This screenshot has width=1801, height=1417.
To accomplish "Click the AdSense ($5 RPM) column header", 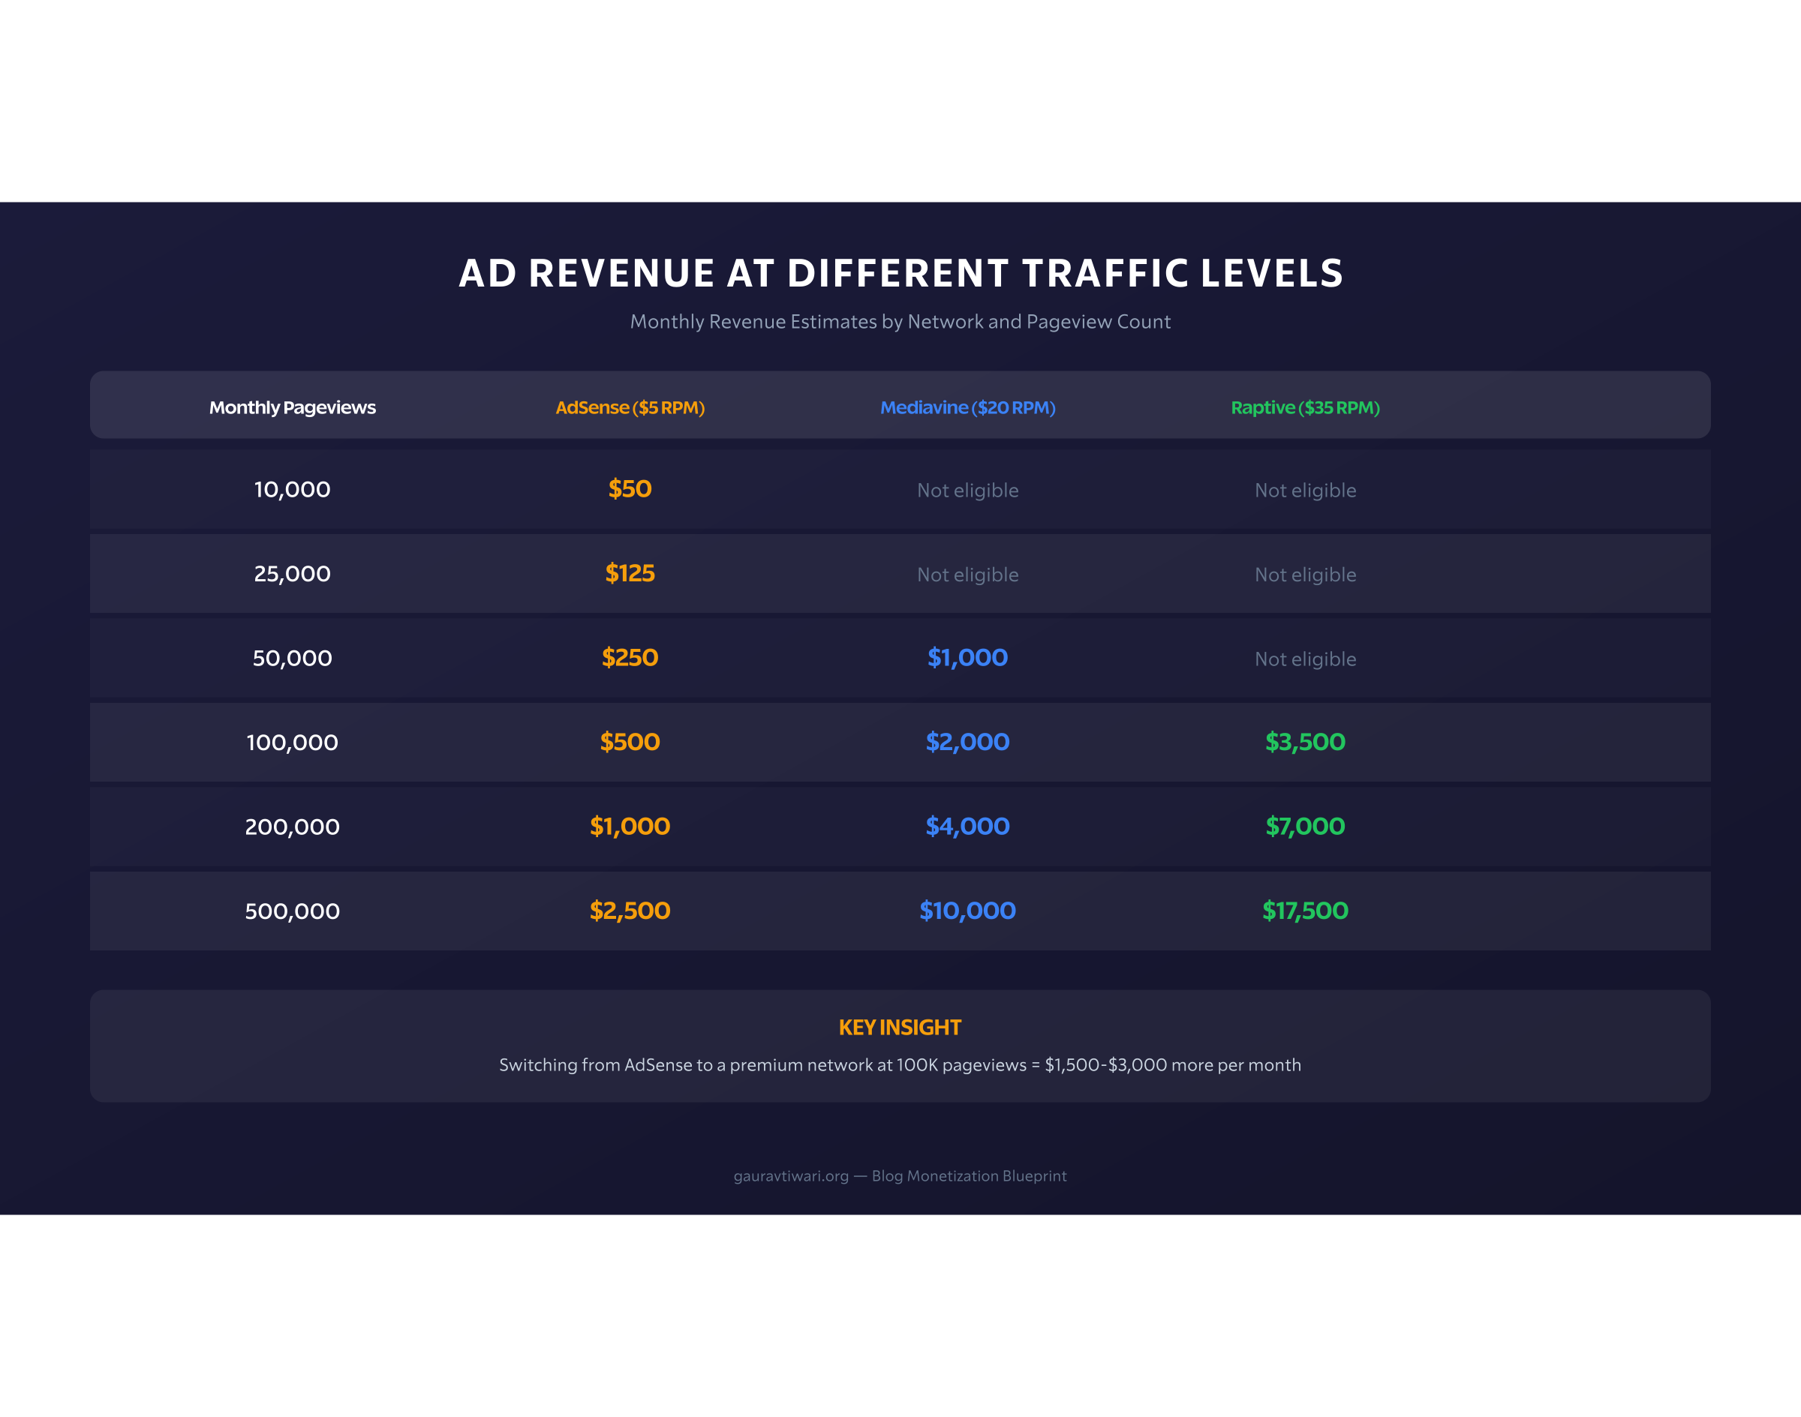I will click(x=631, y=407).
